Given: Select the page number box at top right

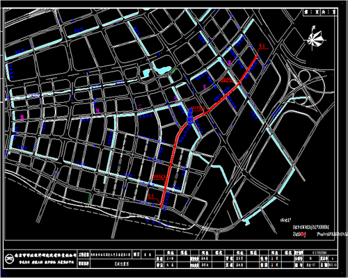Looking at the screenshot, I should (320, 13).
